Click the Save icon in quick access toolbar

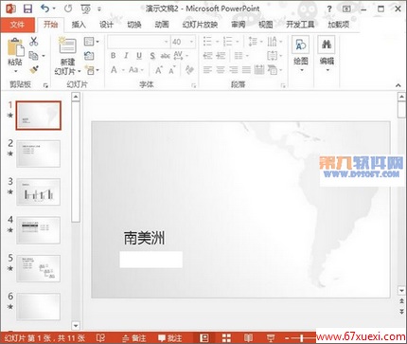[x=27, y=9]
